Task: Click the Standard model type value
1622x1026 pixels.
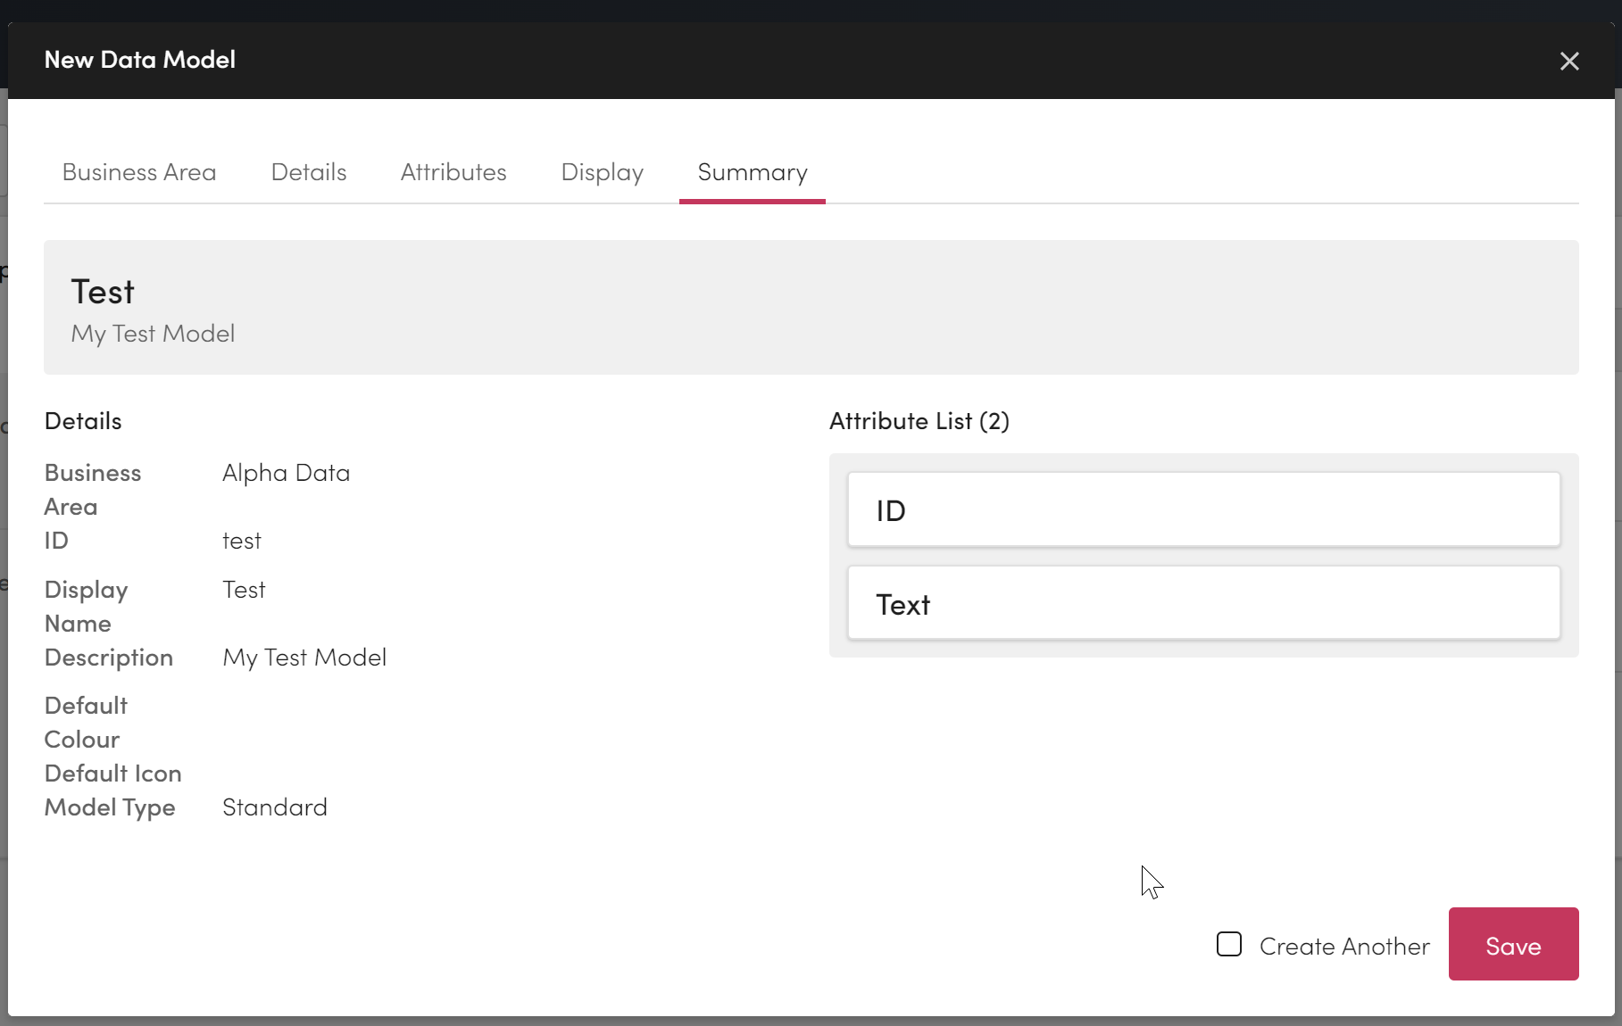Action: pyautogui.click(x=274, y=807)
